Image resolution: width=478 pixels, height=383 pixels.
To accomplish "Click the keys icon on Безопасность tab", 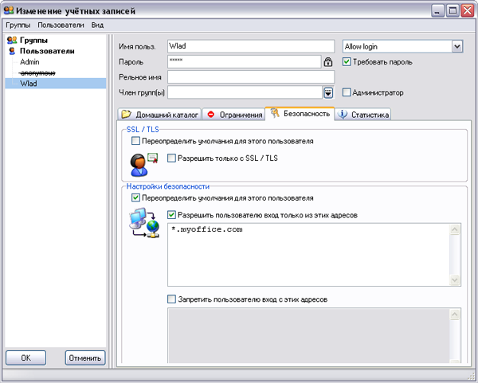I will (276, 113).
